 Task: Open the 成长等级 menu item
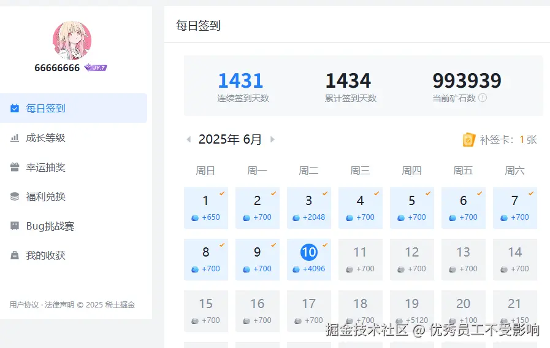[45, 138]
